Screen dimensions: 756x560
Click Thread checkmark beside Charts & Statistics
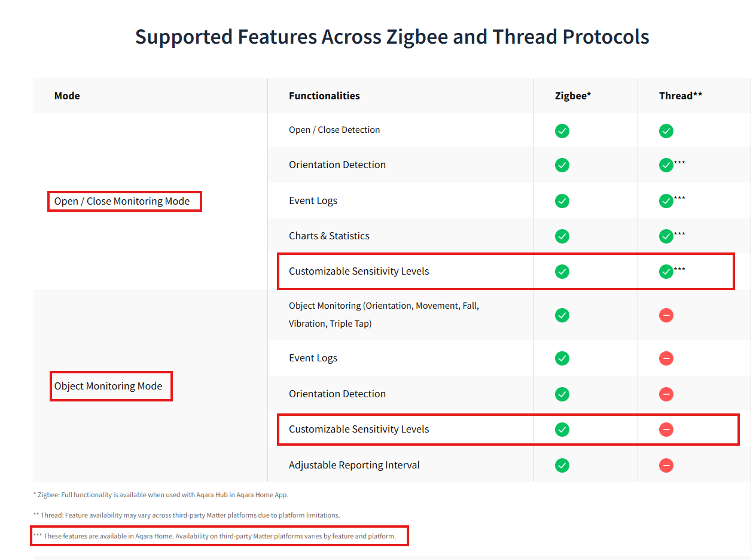pyautogui.click(x=666, y=236)
